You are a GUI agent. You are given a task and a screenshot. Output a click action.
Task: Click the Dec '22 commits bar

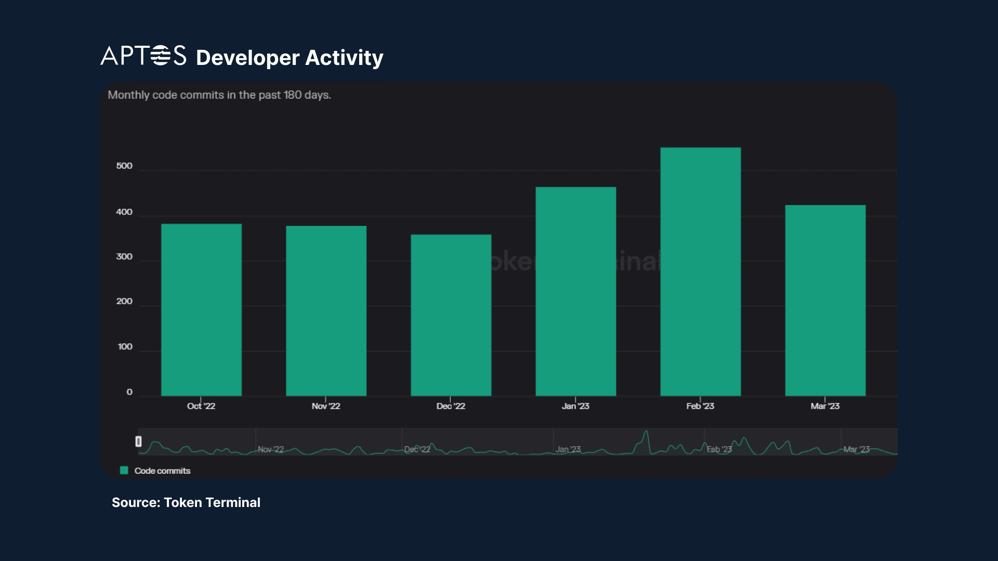coord(451,315)
